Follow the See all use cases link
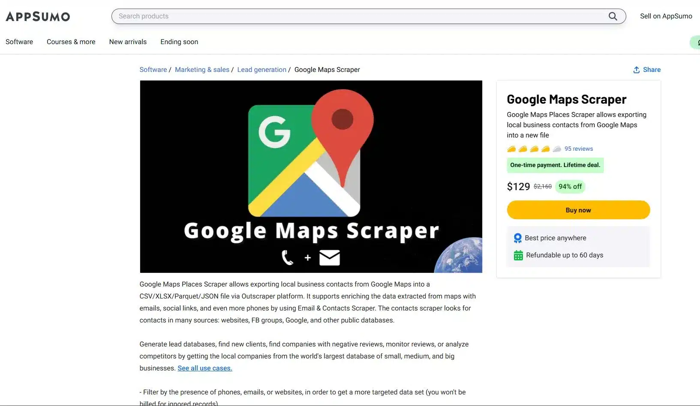Viewport: 700px width, 406px height. point(205,368)
